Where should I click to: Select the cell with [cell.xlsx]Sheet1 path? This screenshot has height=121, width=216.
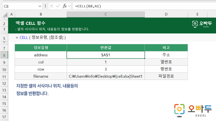tap(106, 76)
